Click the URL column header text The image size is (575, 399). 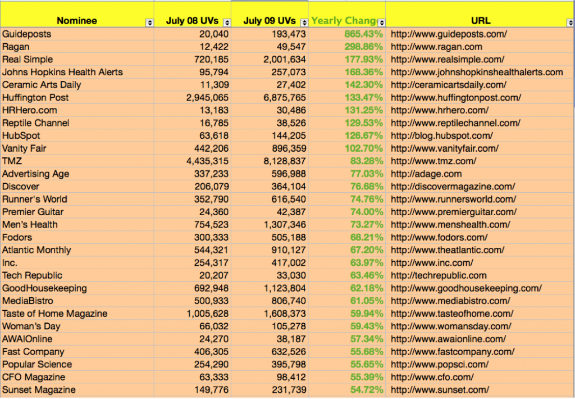481,21
